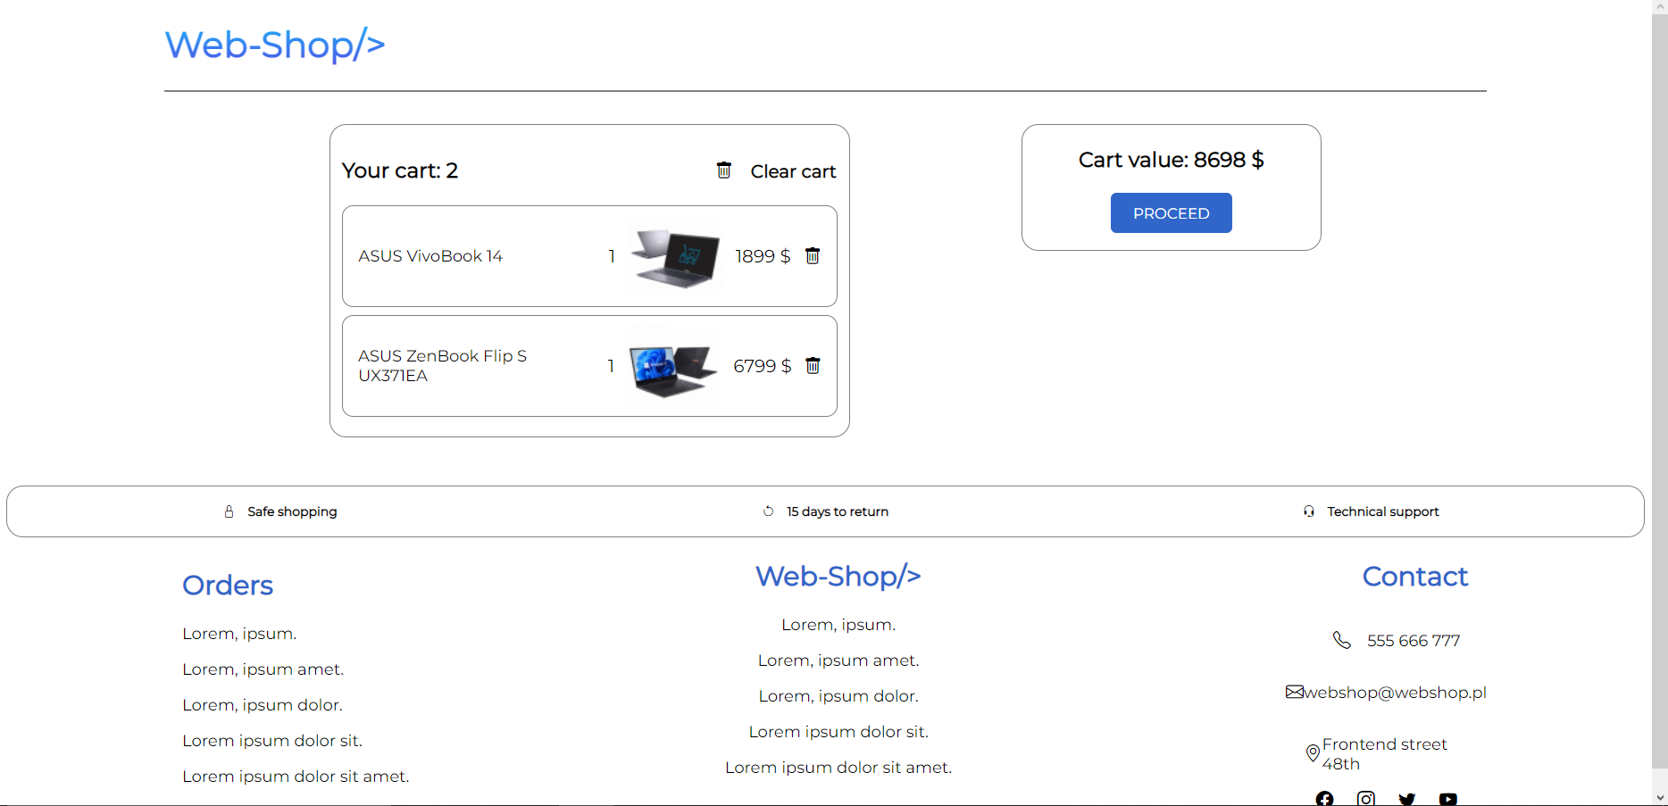Click the padlock icon beside Safe shopping

[229, 511]
